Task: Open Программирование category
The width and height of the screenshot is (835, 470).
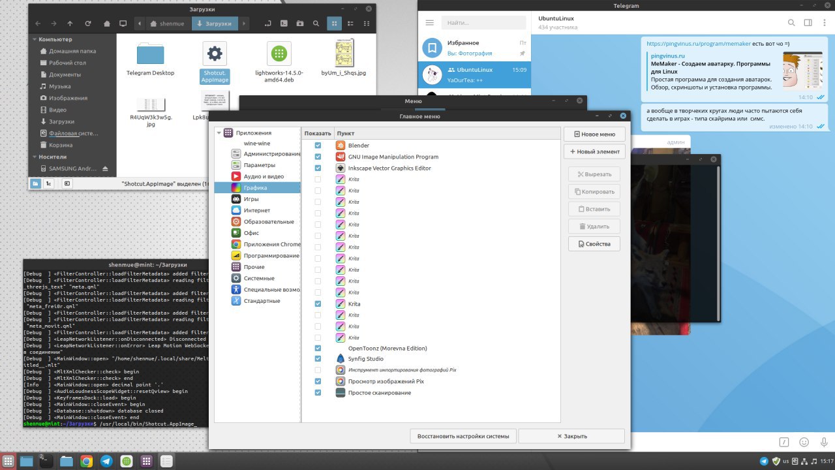Action: [266, 256]
